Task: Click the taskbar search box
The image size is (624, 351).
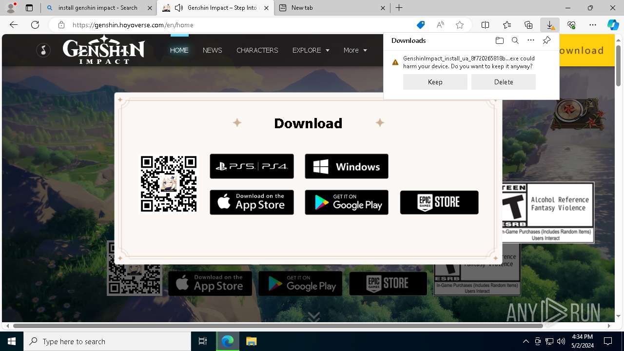Action: pyautogui.click(x=107, y=341)
